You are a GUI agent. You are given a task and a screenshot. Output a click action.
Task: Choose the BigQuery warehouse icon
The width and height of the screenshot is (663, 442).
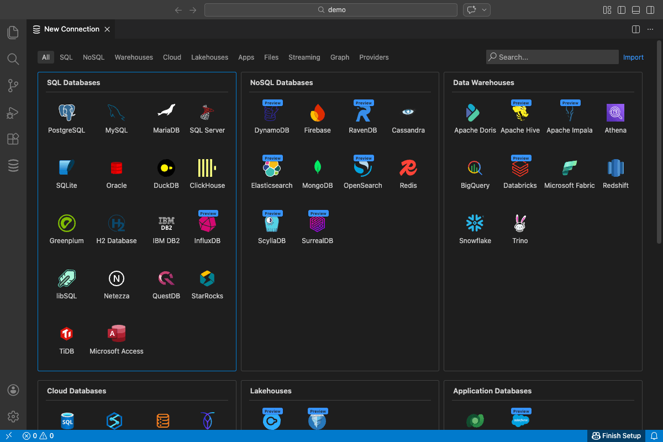pyautogui.click(x=475, y=168)
